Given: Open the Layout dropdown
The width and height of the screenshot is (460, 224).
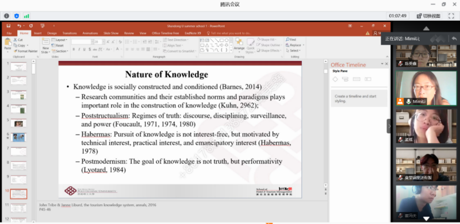Looking at the screenshot, I should [60, 40].
